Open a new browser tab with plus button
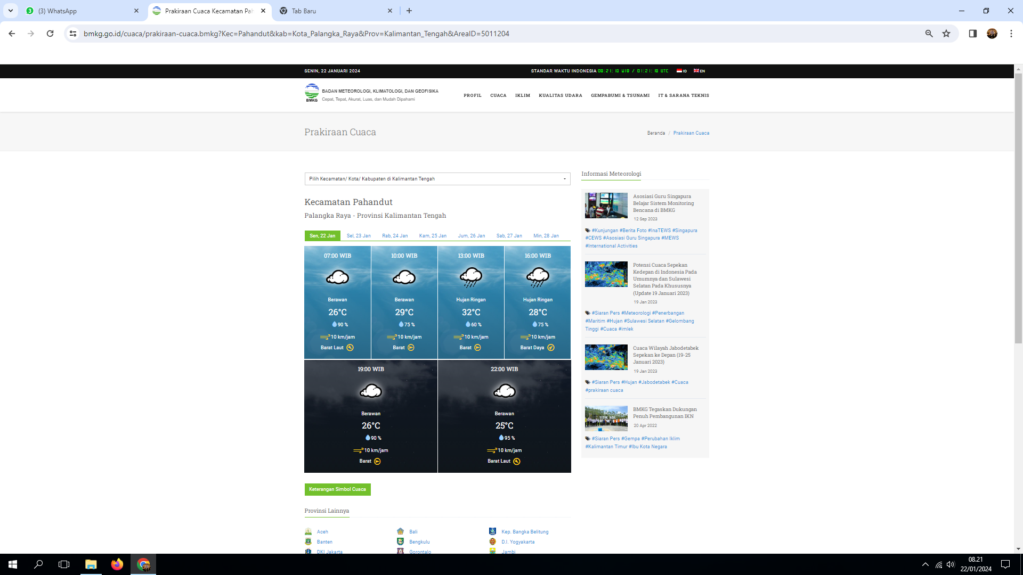The height and width of the screenshot is (575, 1023). pyautogui.click(x=409, y=11)
